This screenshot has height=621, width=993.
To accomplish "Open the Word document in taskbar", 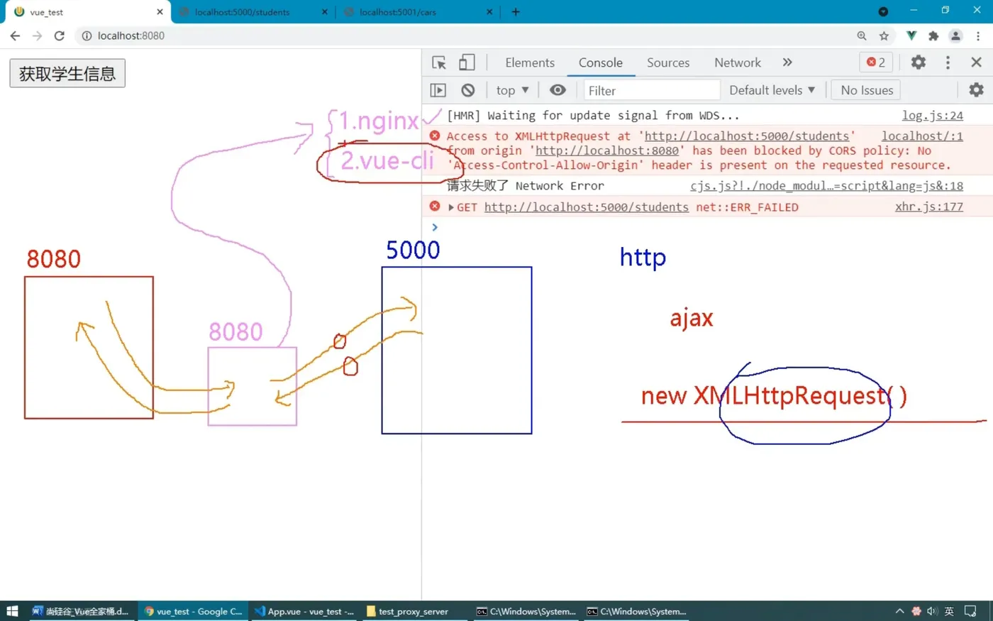I will [x=81, y=611].
